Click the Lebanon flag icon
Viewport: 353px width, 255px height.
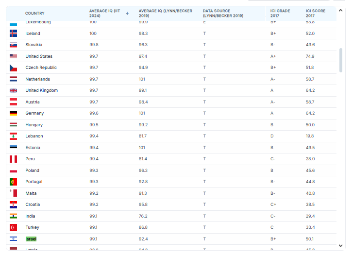click(13, 136)
